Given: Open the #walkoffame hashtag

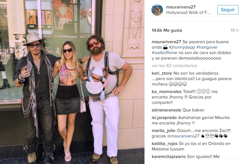Looking at the screenshot, I should click(x=164, y=53).
